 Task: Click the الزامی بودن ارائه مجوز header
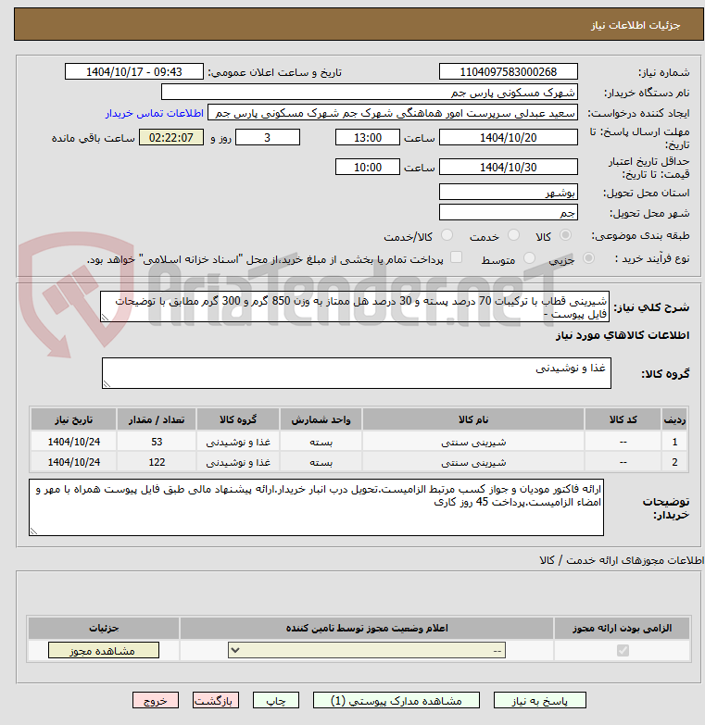point(623,628)
